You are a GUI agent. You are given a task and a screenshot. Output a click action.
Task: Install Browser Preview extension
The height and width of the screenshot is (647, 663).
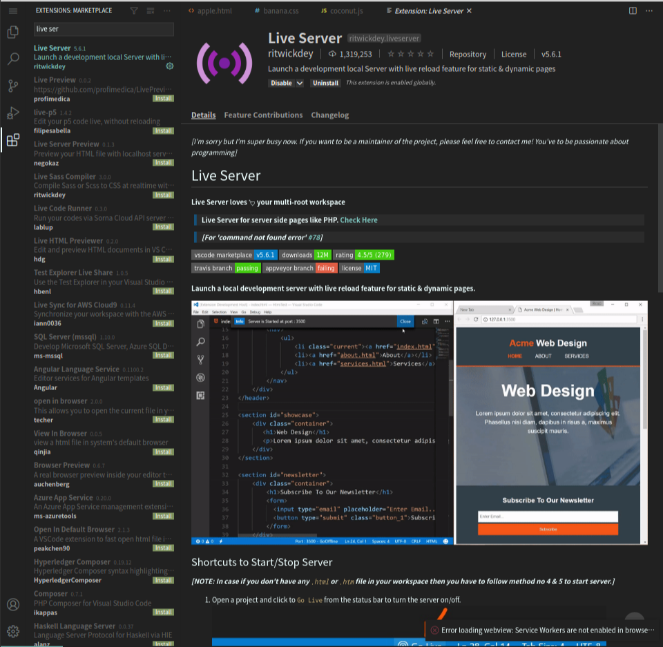(x=163, y=484)
